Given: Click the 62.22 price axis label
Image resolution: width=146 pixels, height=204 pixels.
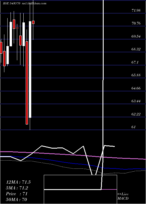Looking at the screenshot, I should click(x=136, y=114).
